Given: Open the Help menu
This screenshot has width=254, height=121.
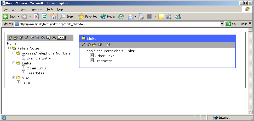Looking at the screenshot, I should [60, 9].
